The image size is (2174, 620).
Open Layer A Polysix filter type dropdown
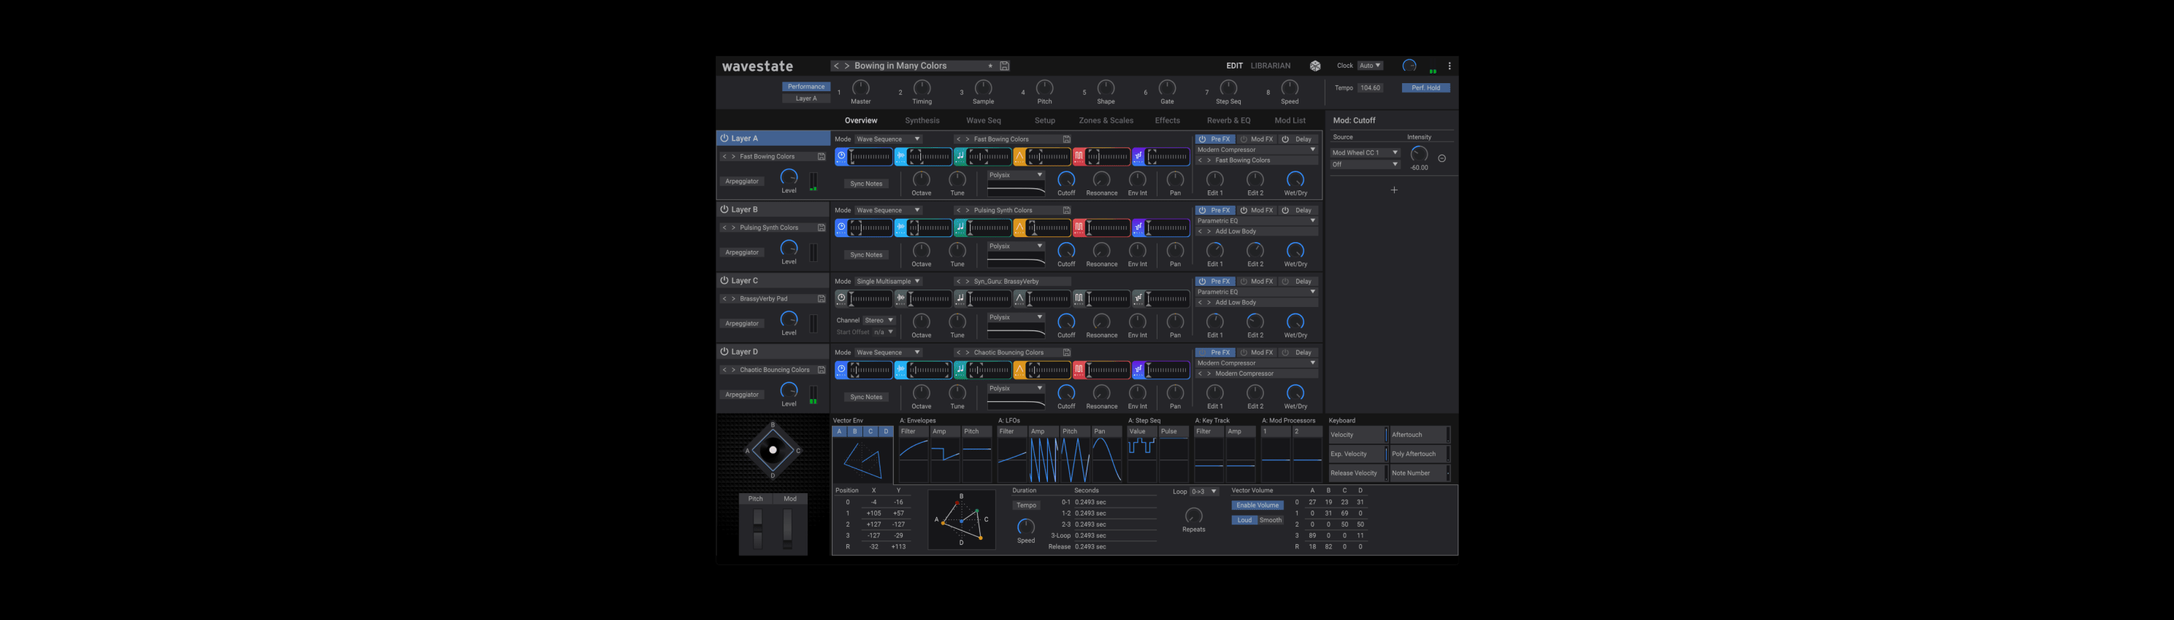tap(1016, 175)
